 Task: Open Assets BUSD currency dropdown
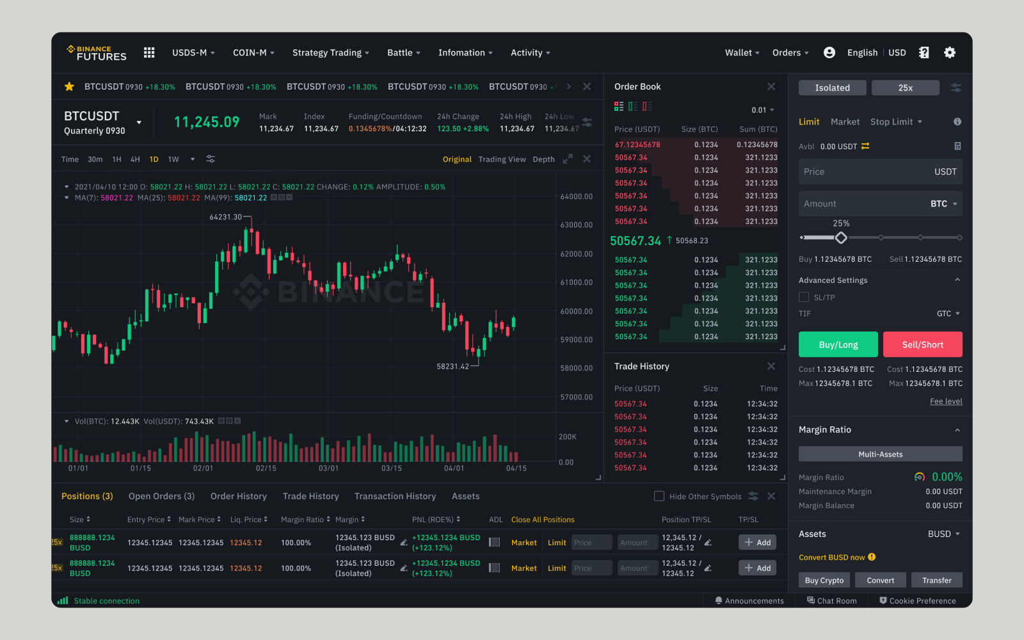944,534
